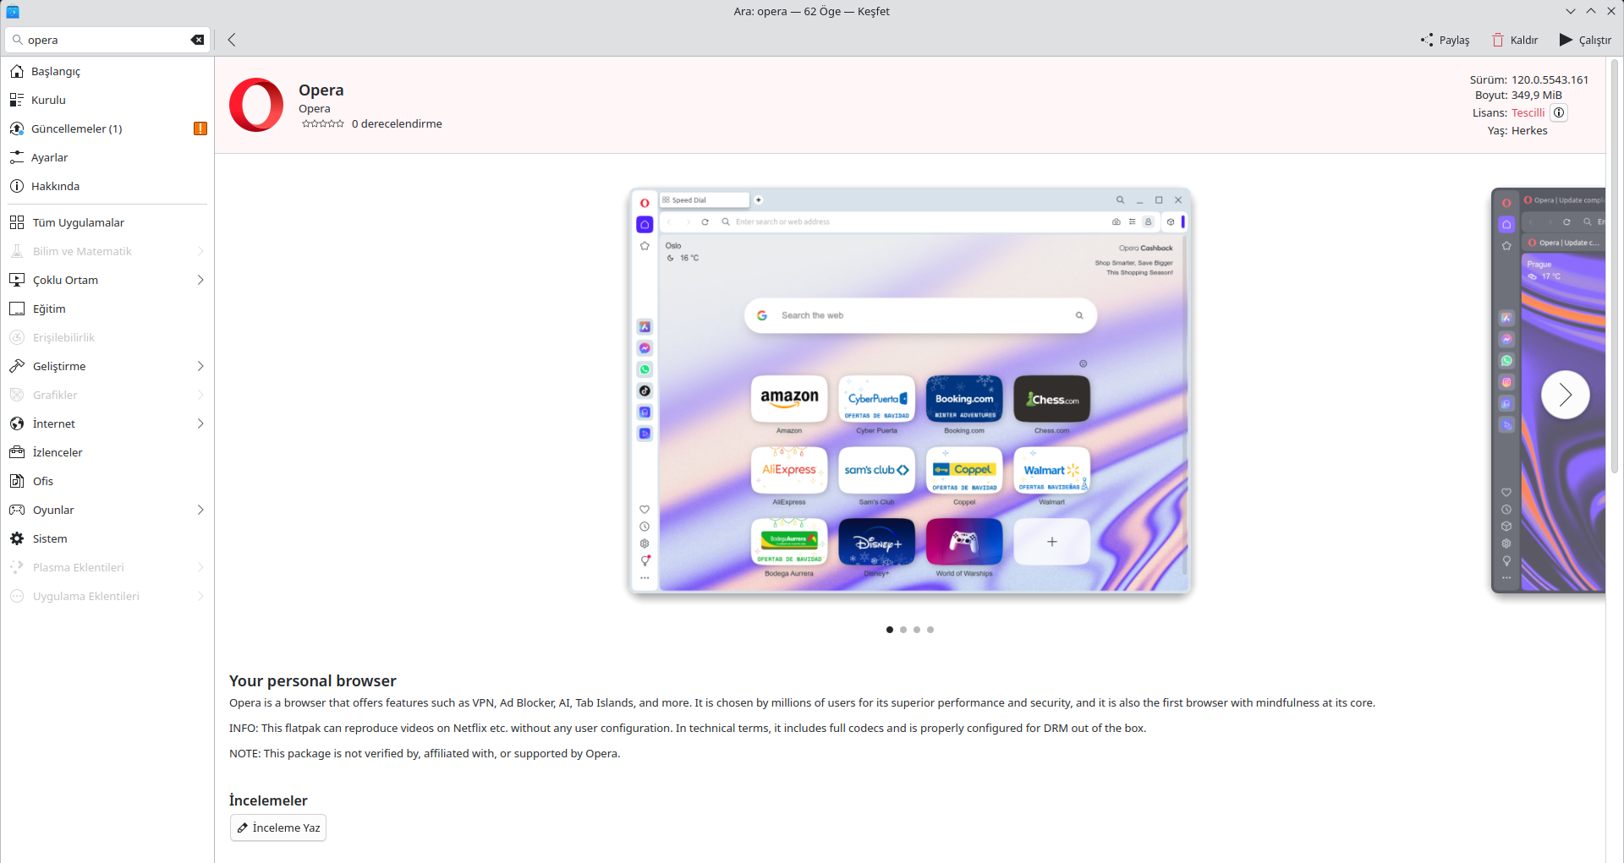This screenshot has height=863, width=1624.
Task: Select the Eğitim category
Action: pyautogui.click(x=107, y=309)
